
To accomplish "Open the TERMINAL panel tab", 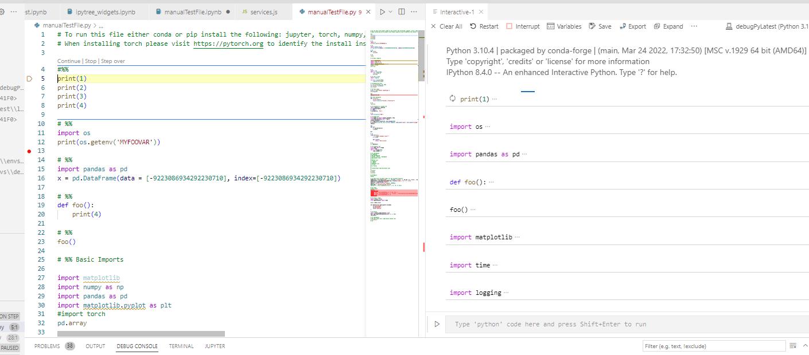I will pyautogui.click(x=181, y=346).
